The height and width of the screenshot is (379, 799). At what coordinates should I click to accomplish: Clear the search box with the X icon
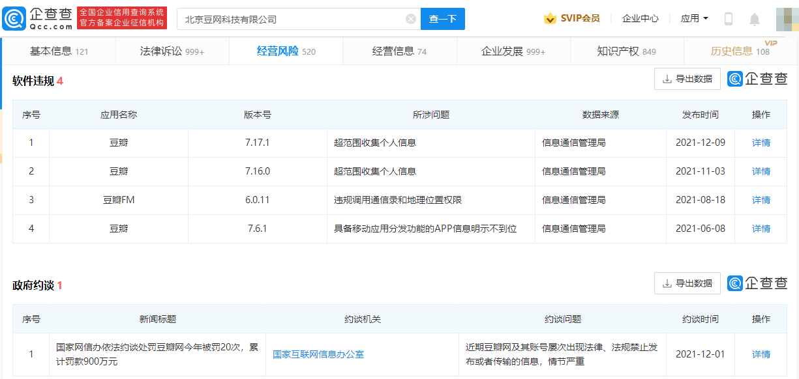(410, 19)
